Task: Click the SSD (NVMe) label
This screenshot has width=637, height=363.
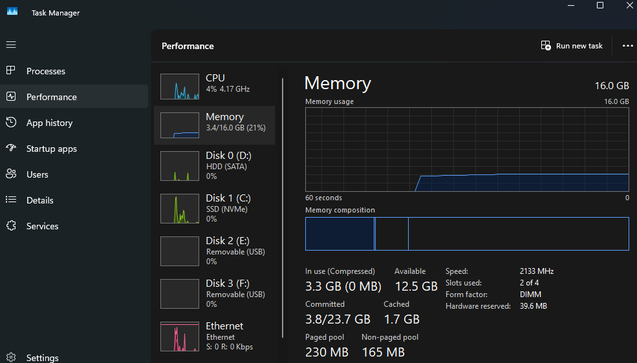Action: point(227,209)
